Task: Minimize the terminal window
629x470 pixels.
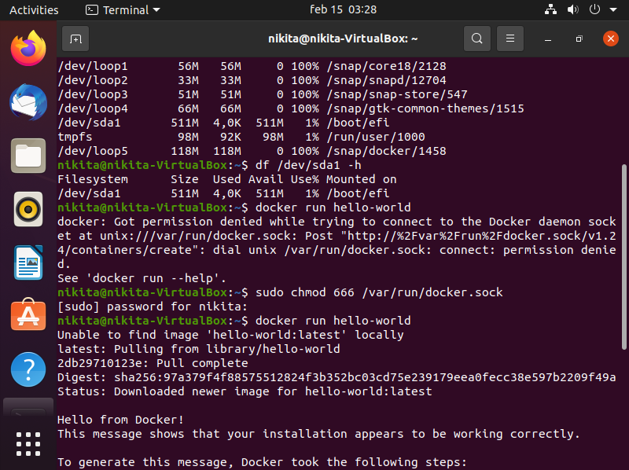Action: coord(548,39)
